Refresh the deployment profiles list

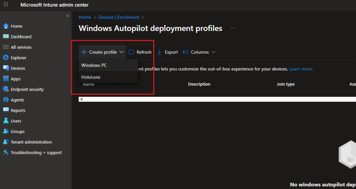[x=140, y=52]
